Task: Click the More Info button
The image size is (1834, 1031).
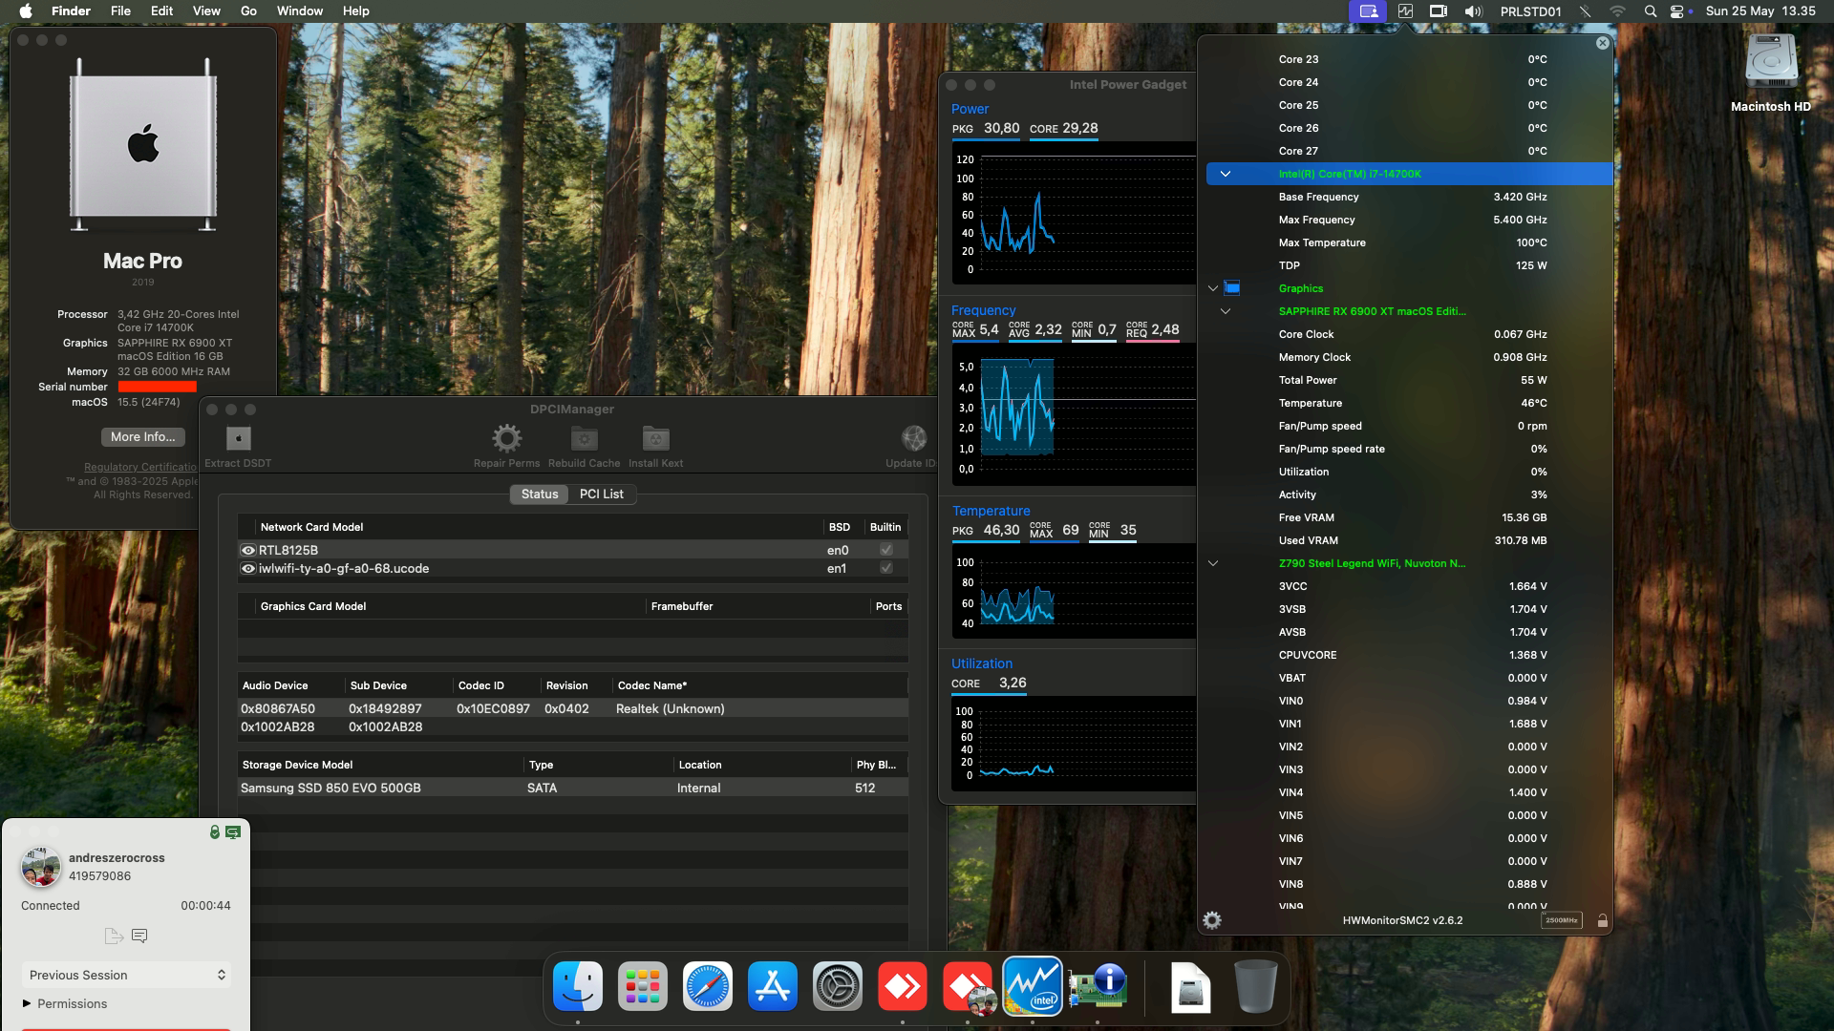Action: [141, 436]
